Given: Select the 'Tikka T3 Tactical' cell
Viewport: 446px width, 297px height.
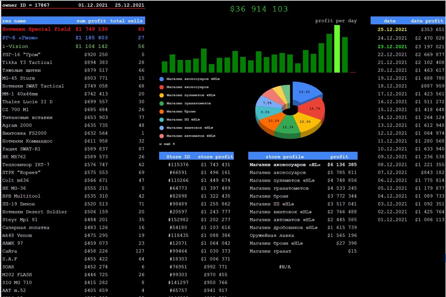Looking at the screenshot, I should (x=27, y=62).
